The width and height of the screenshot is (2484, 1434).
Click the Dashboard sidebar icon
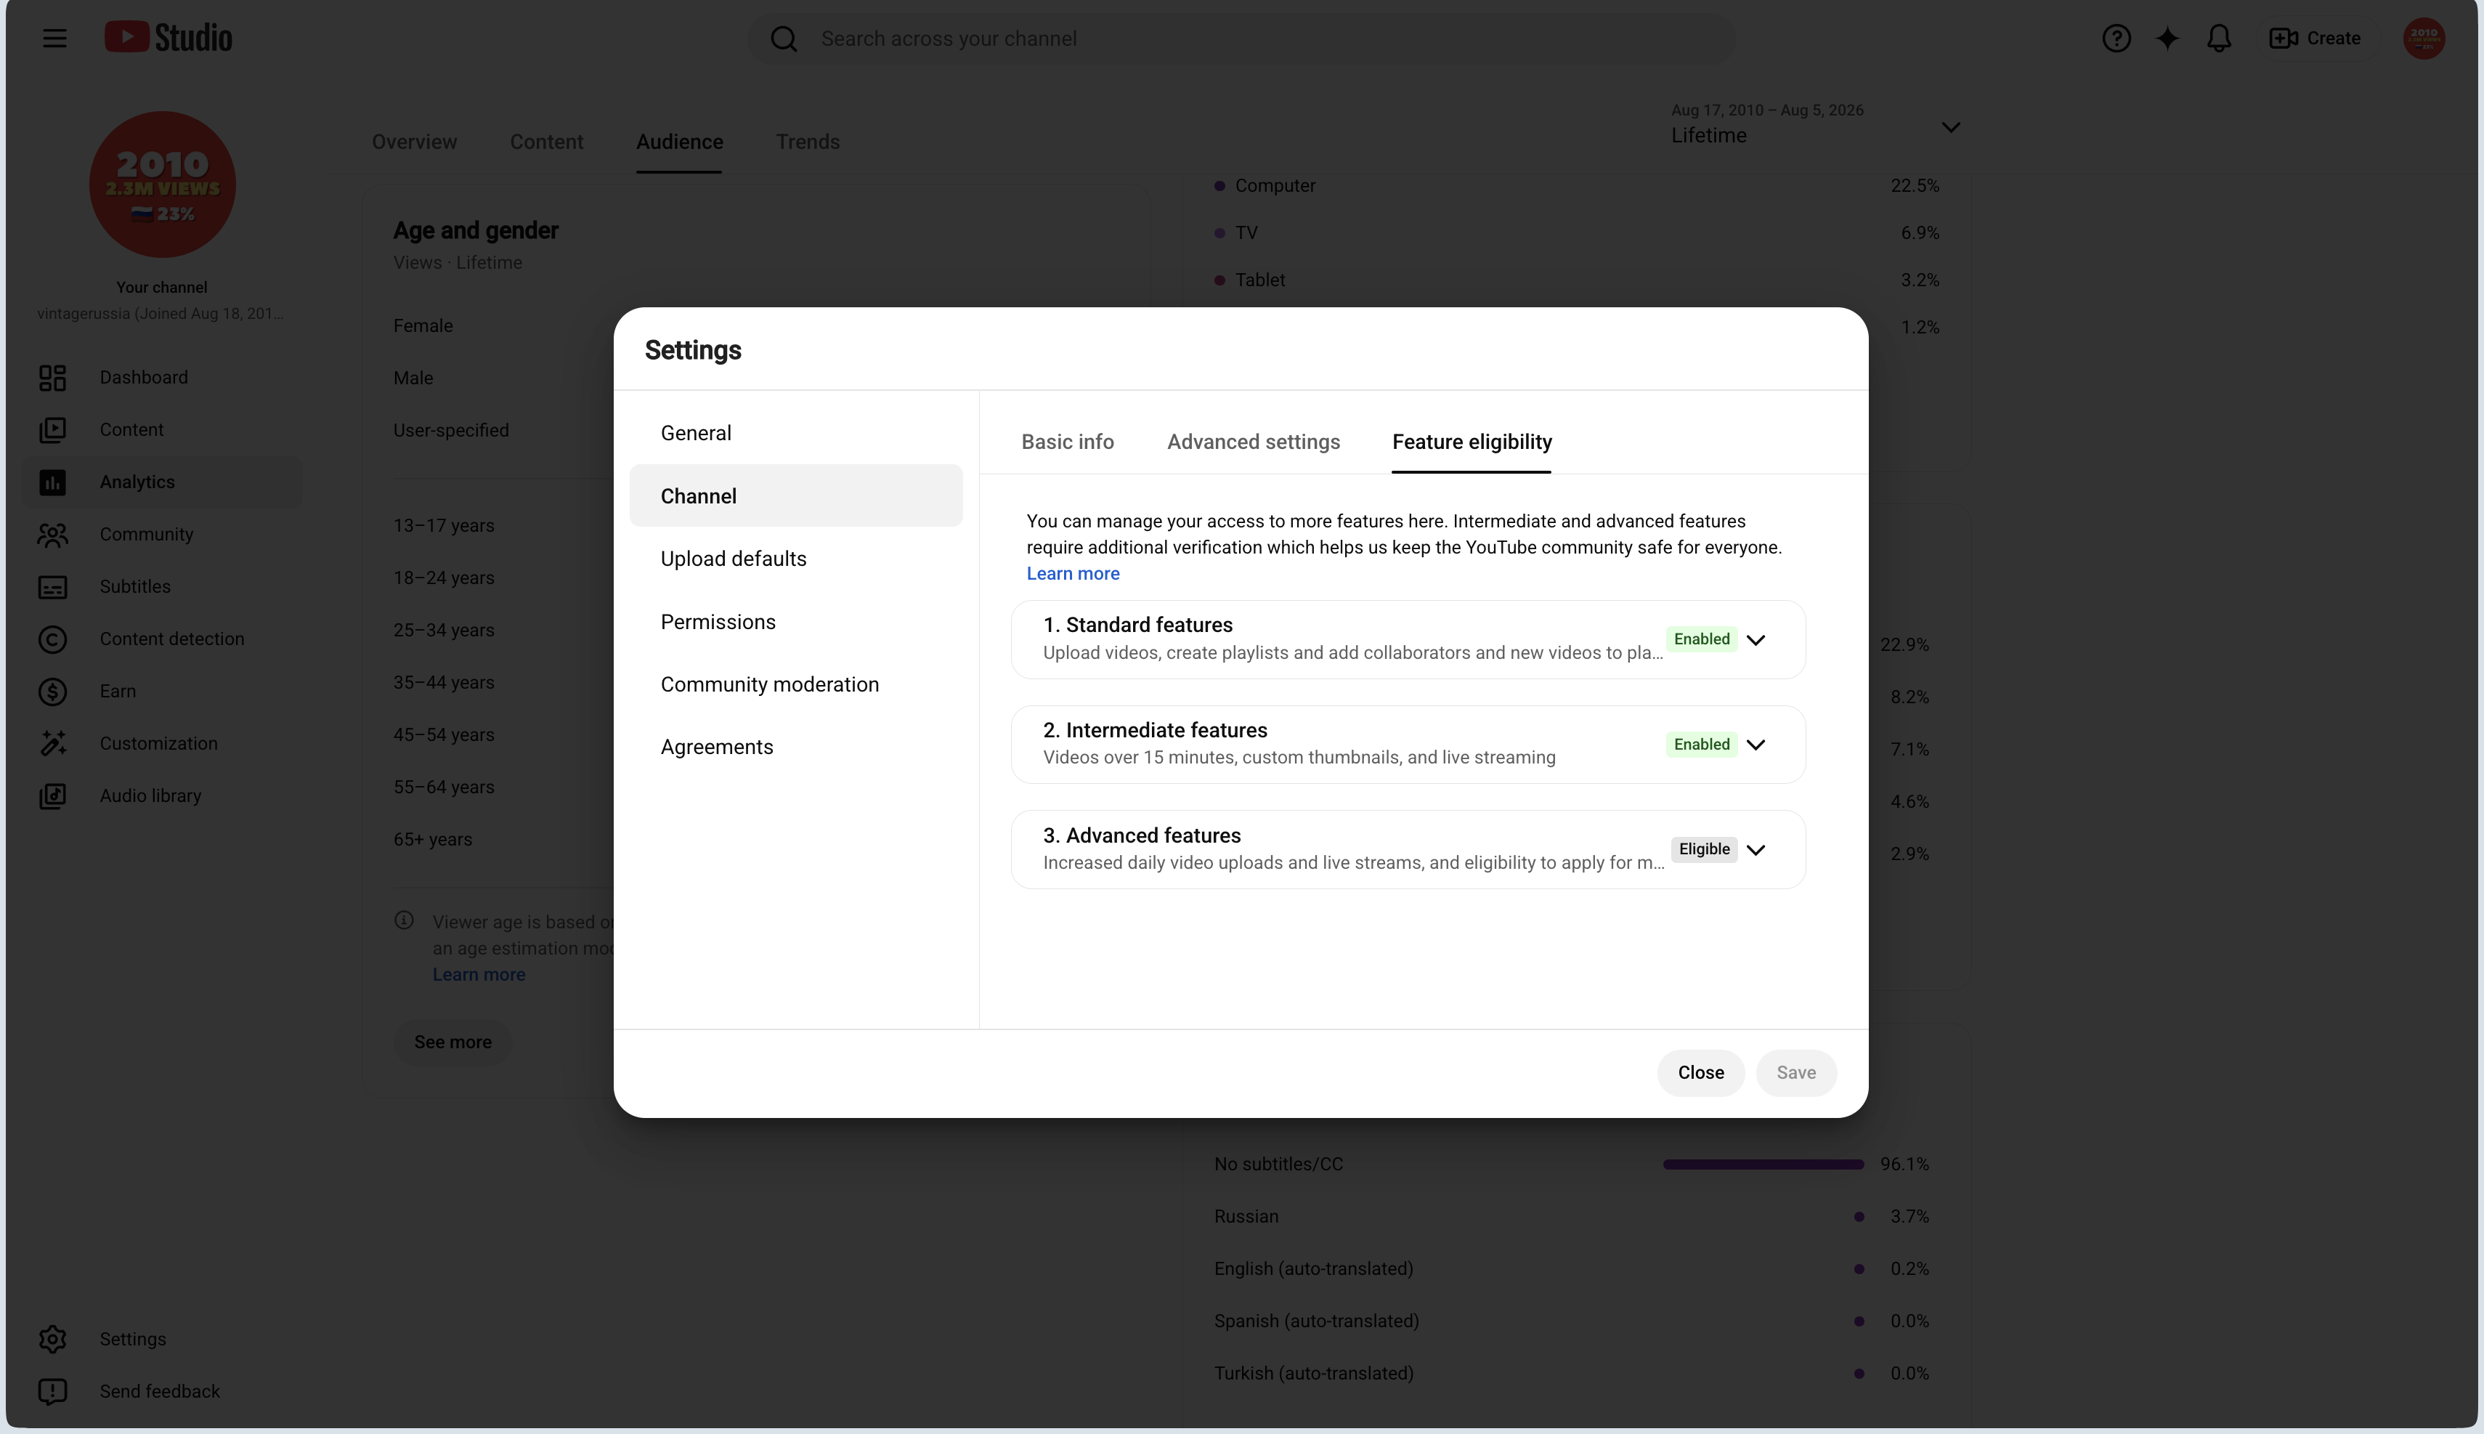click(52, 377)
